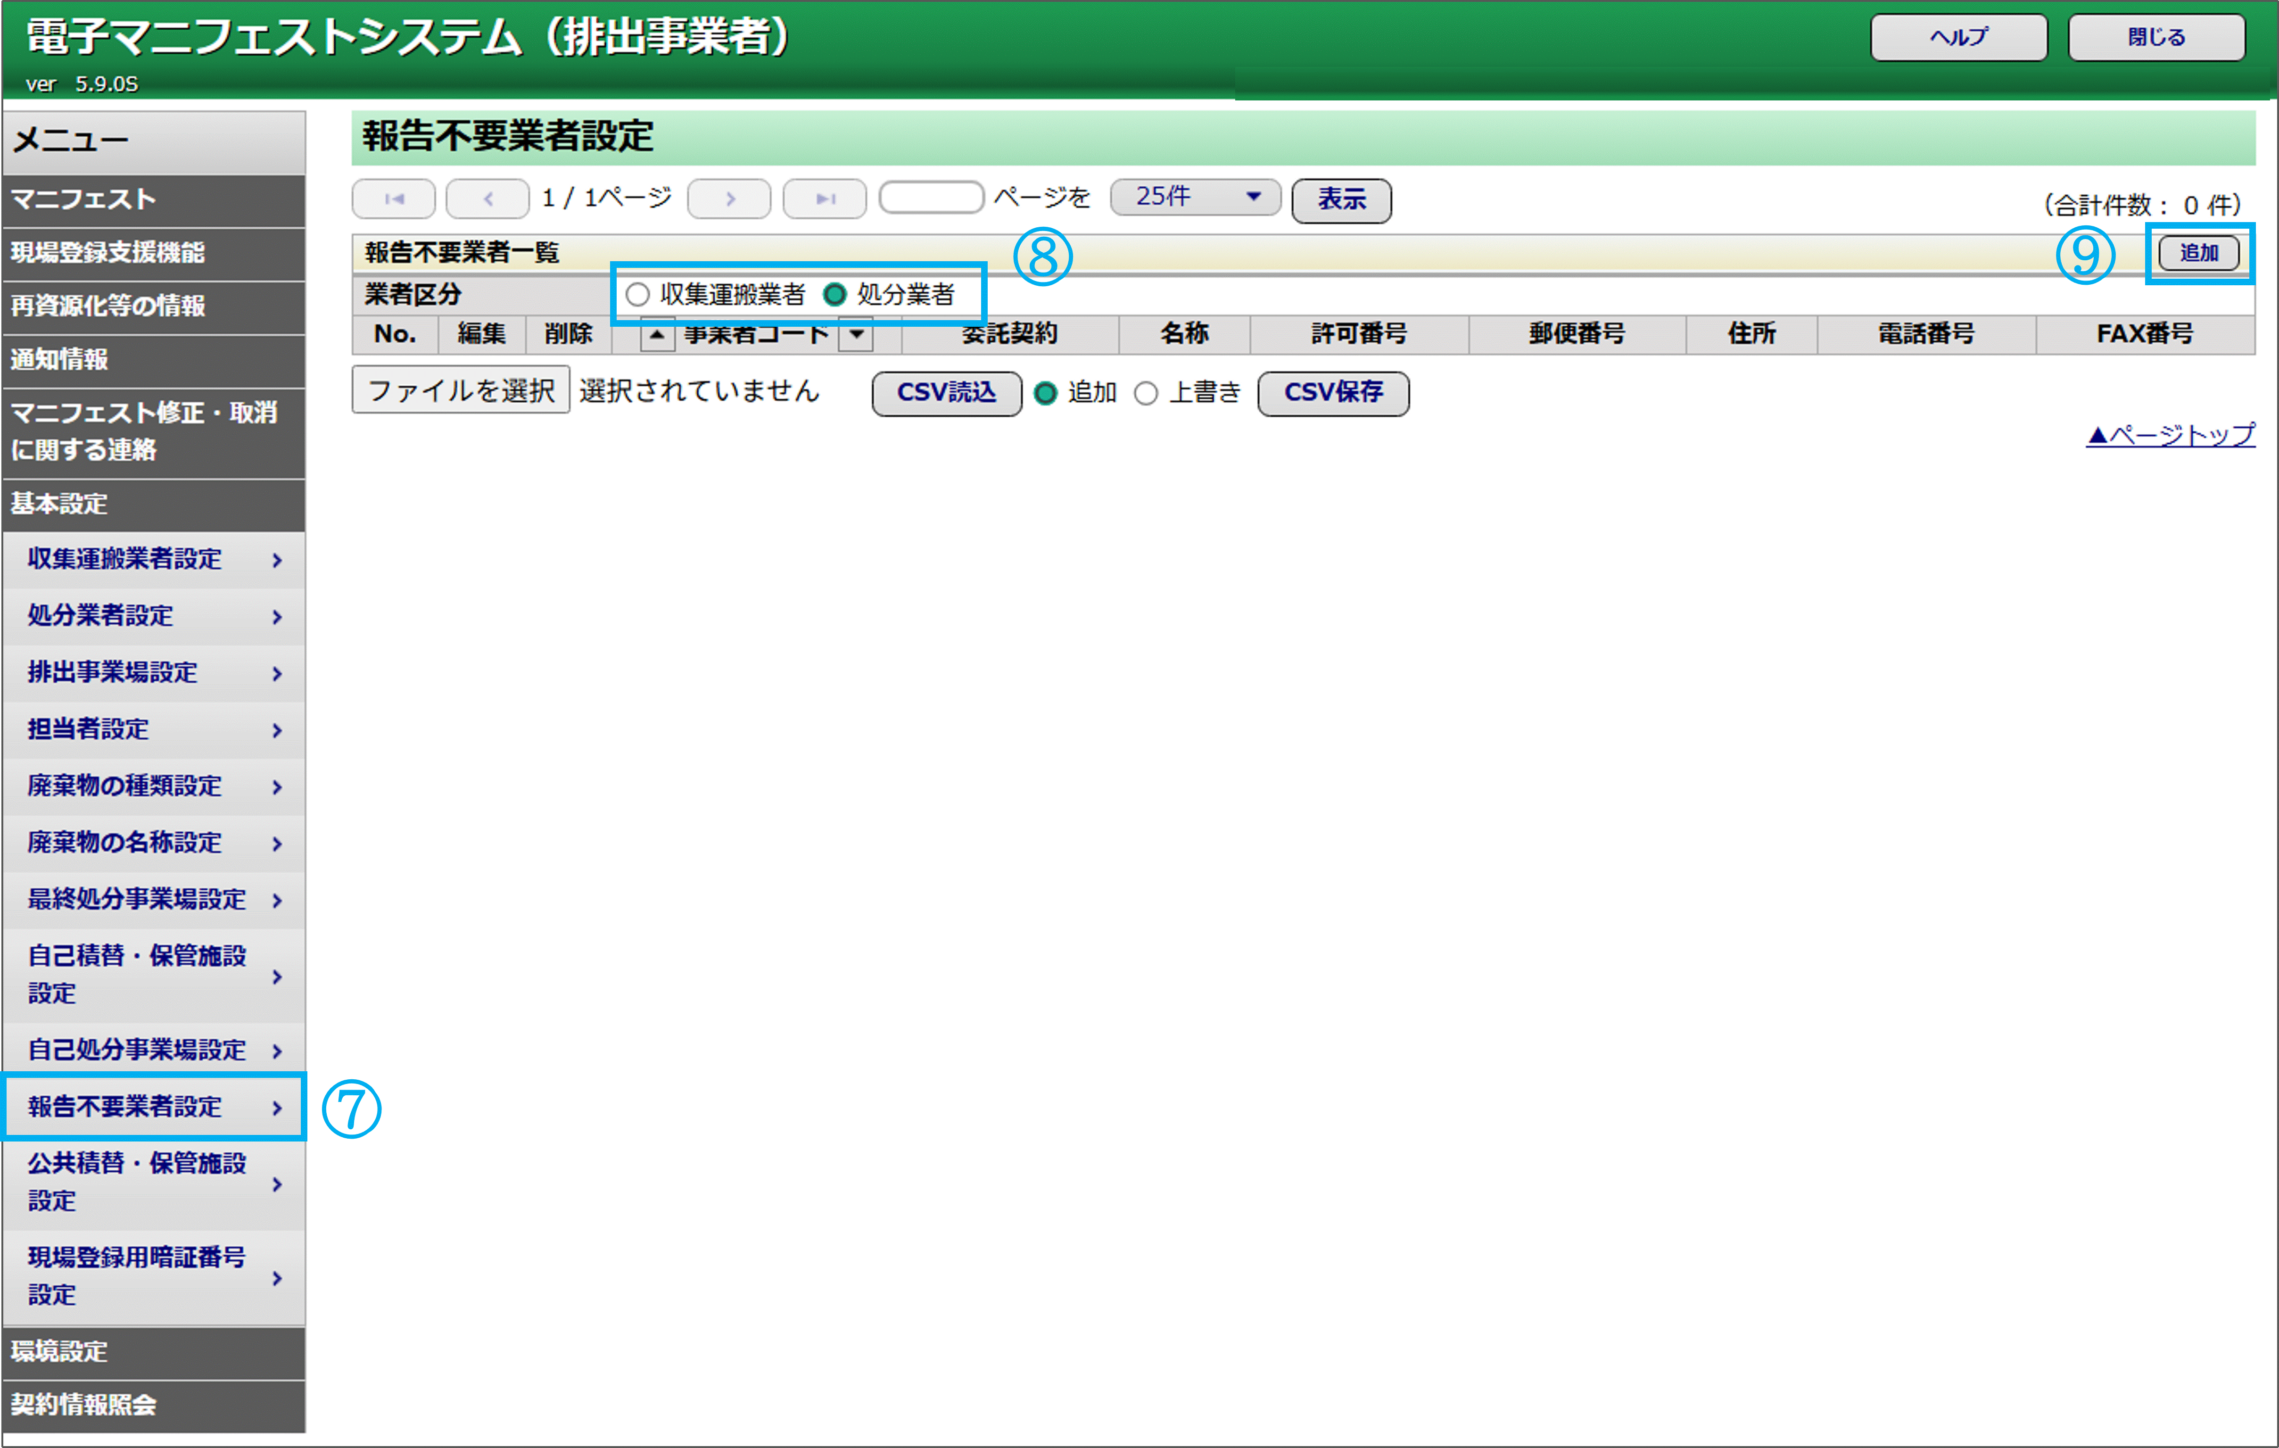This screenshot has height=1448, width=2279.
Task: Sort 事業者コード ascending with up arrow
Action: coord(657,334)
